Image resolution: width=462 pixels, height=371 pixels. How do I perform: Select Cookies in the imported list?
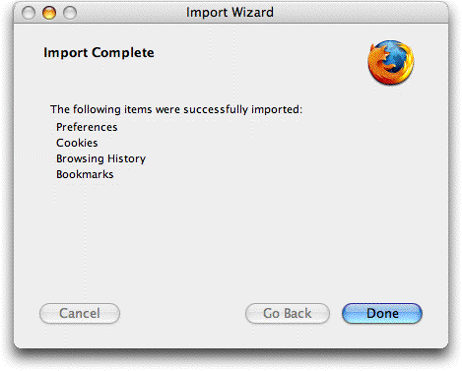point(77,143)
